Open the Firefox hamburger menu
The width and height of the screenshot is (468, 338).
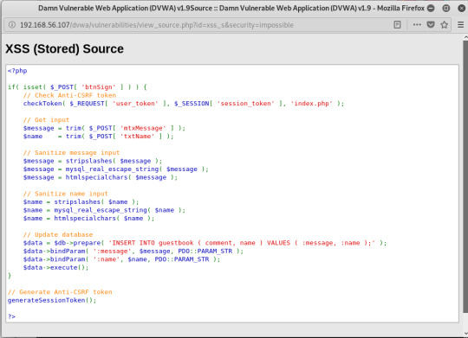point(460,25)
